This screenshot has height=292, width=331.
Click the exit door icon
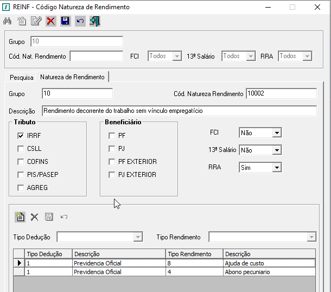95,21
